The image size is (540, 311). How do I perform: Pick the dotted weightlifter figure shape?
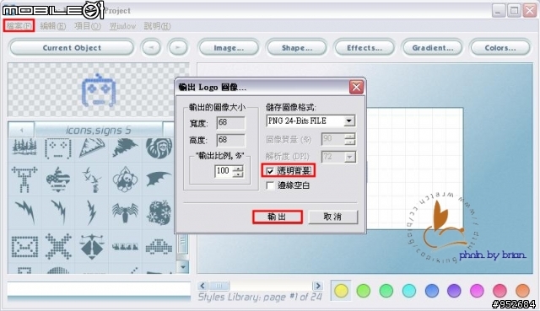pyautogui.click(x=24, y=180)
